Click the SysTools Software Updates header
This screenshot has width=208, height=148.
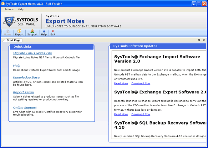pos(158,46)
